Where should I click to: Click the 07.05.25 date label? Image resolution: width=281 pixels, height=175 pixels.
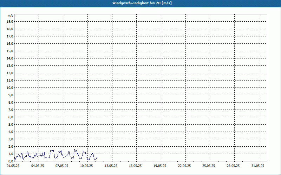click(62, 166)
